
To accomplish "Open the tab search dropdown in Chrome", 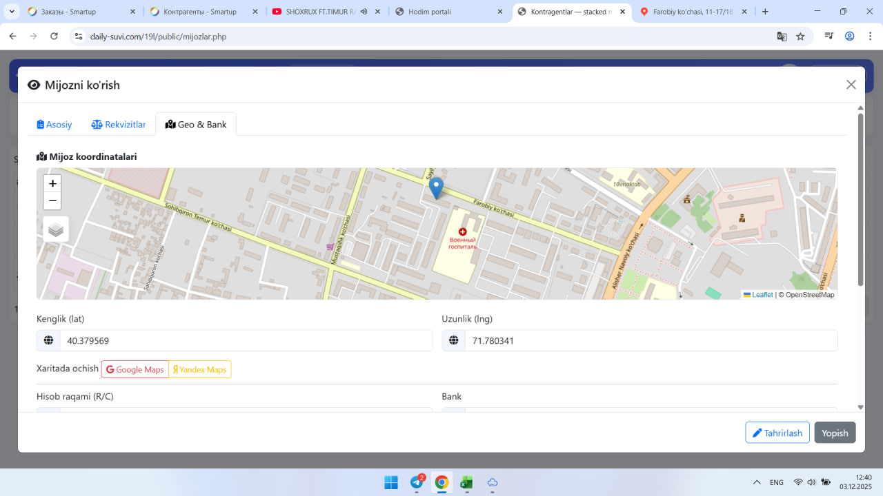I will (12, 12).
